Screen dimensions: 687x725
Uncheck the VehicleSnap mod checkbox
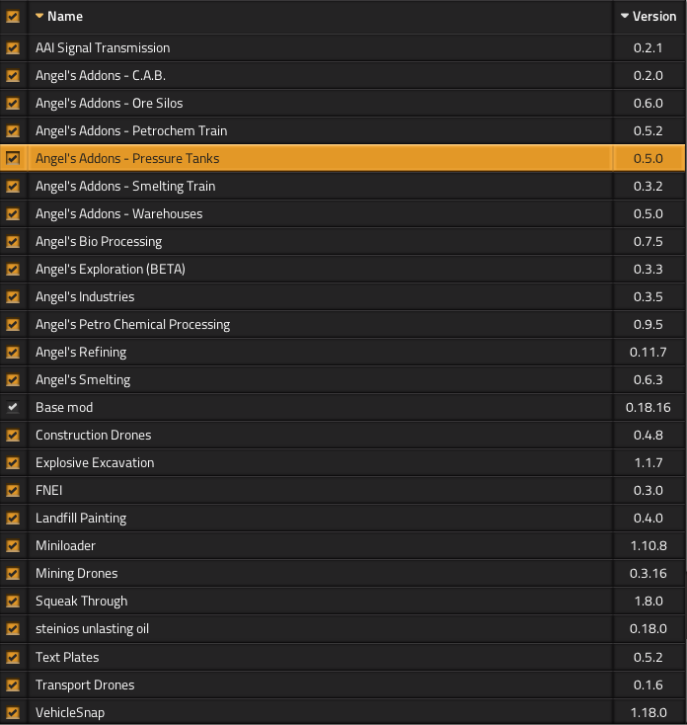point(13,712)
